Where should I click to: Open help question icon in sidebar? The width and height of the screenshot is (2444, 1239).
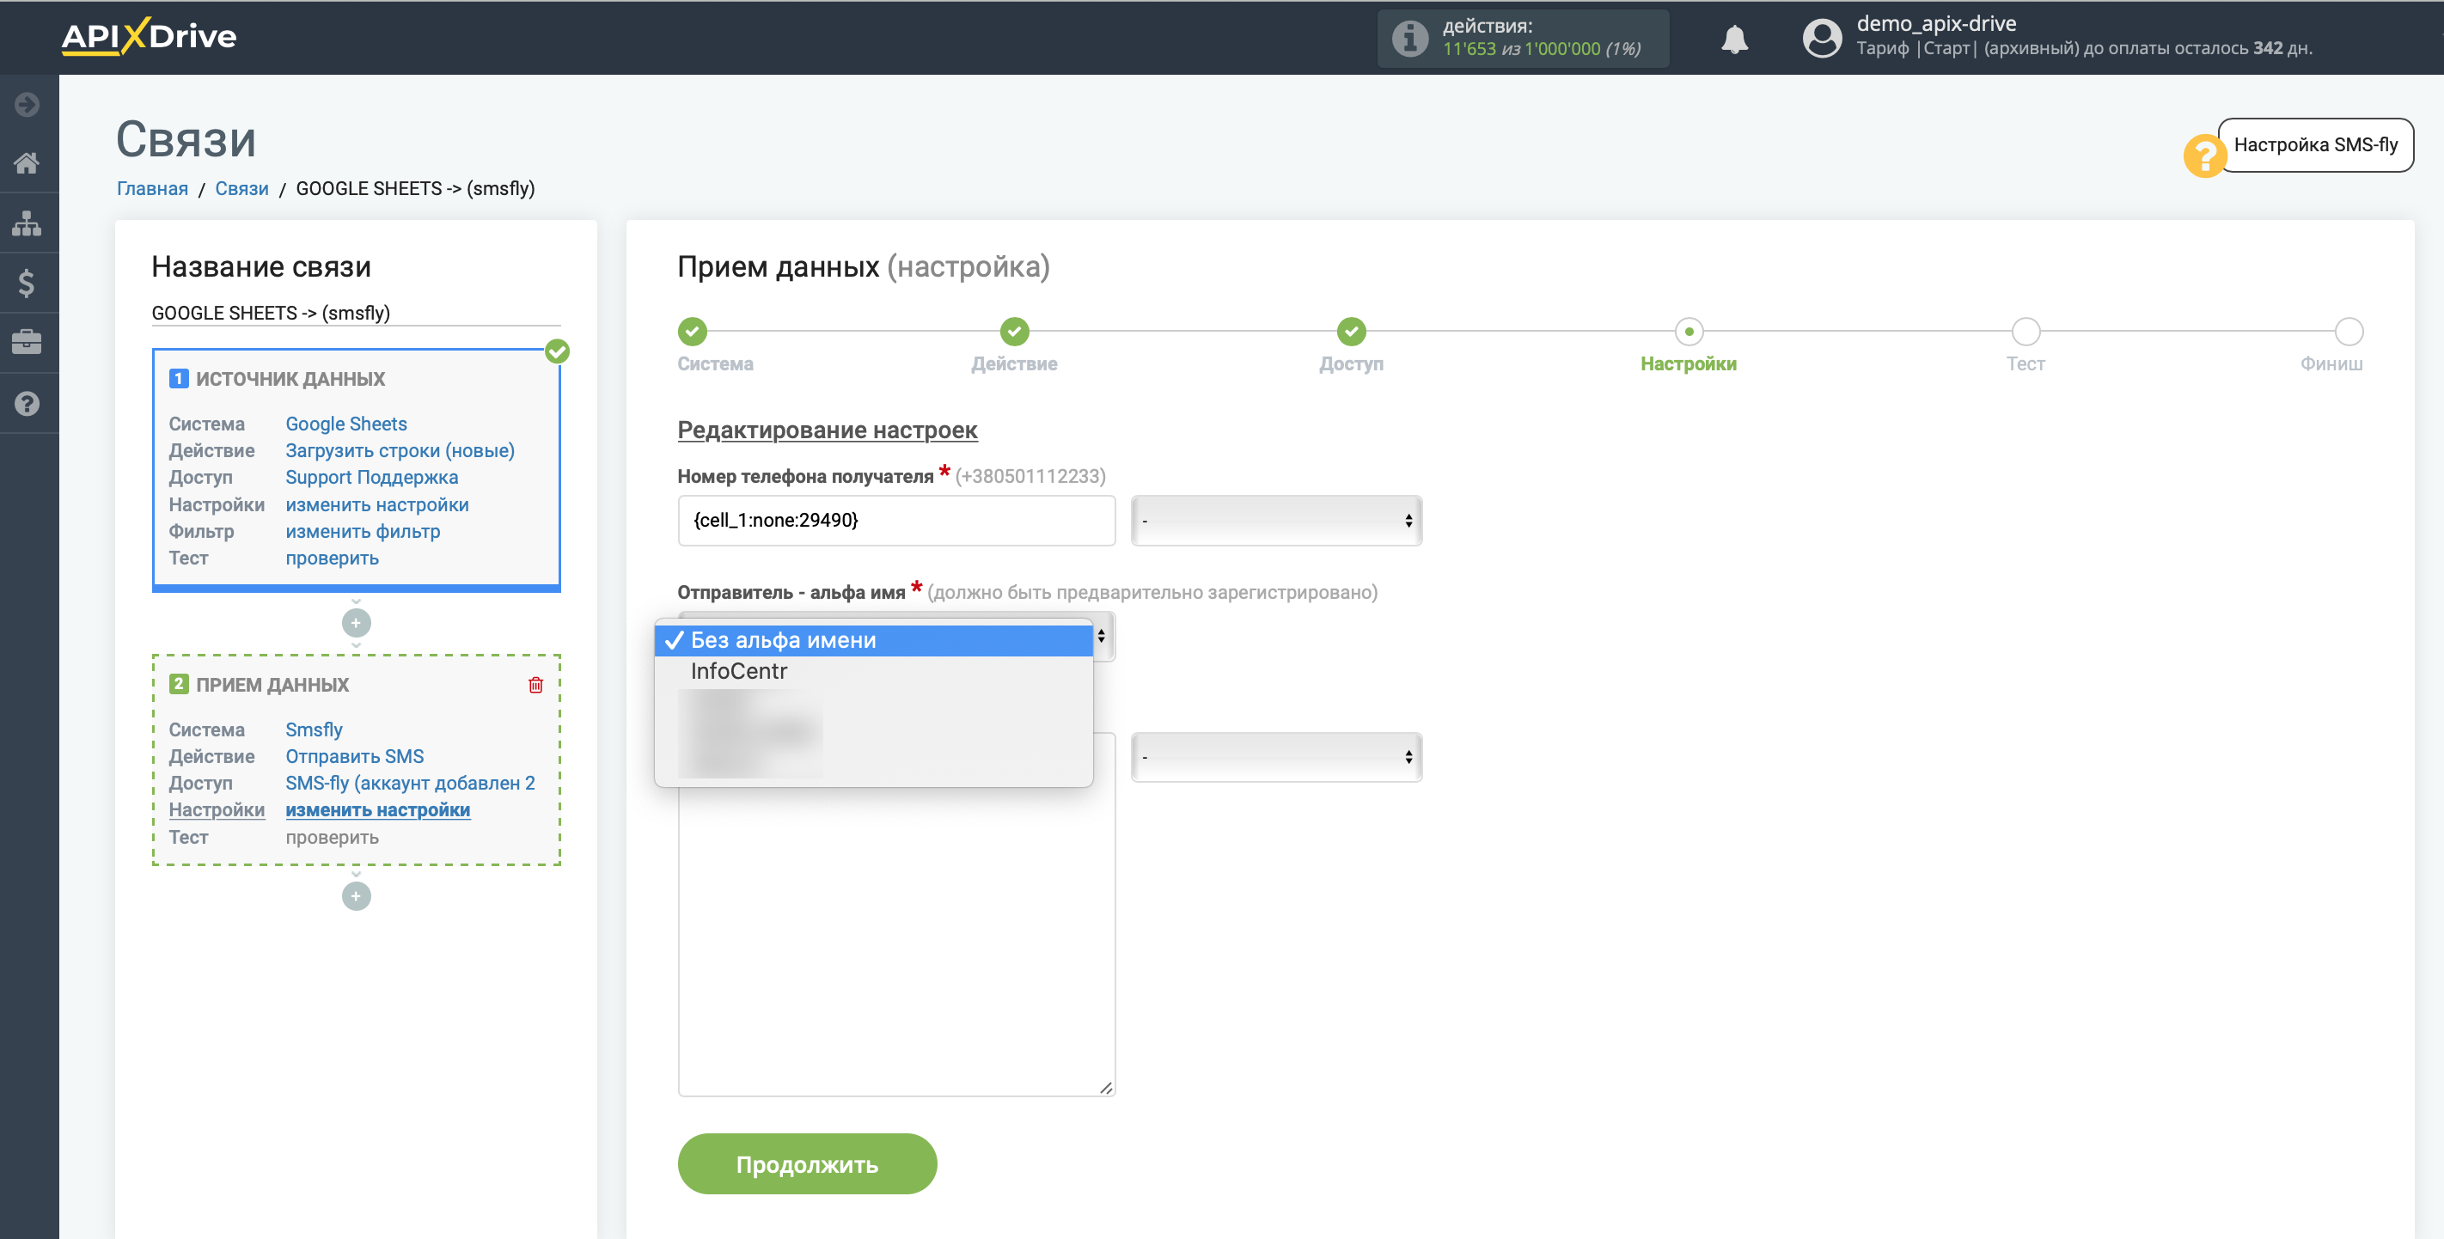click(x=27, y=403)
